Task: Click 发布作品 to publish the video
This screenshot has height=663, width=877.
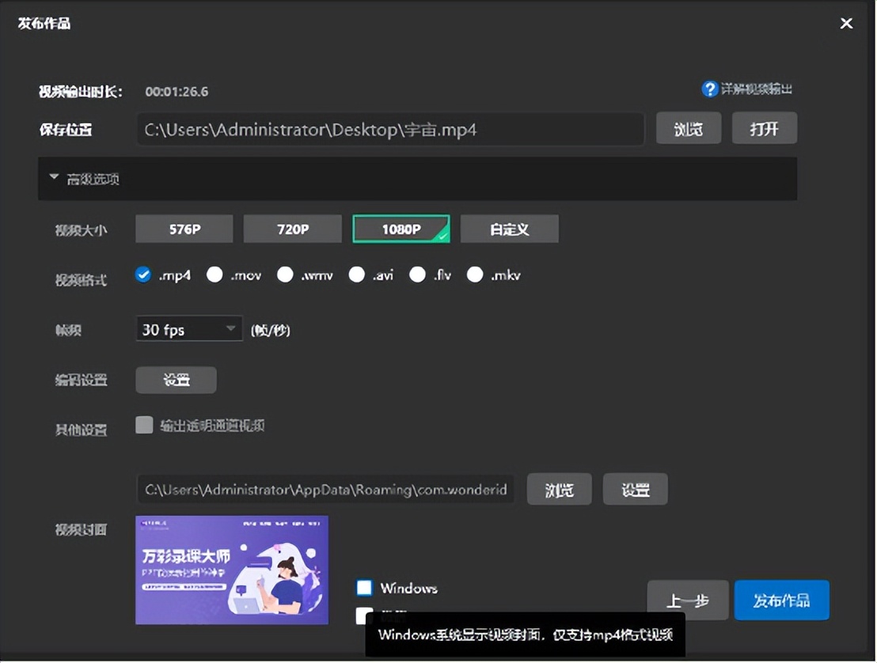Action: tap(781, 600)
